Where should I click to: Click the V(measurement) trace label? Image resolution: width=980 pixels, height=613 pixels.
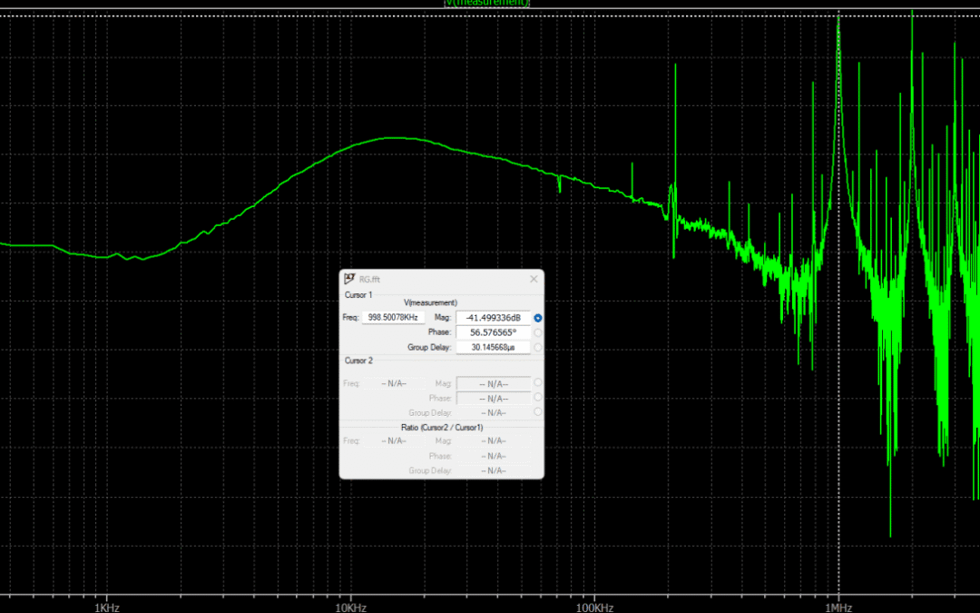coord(486,3)
